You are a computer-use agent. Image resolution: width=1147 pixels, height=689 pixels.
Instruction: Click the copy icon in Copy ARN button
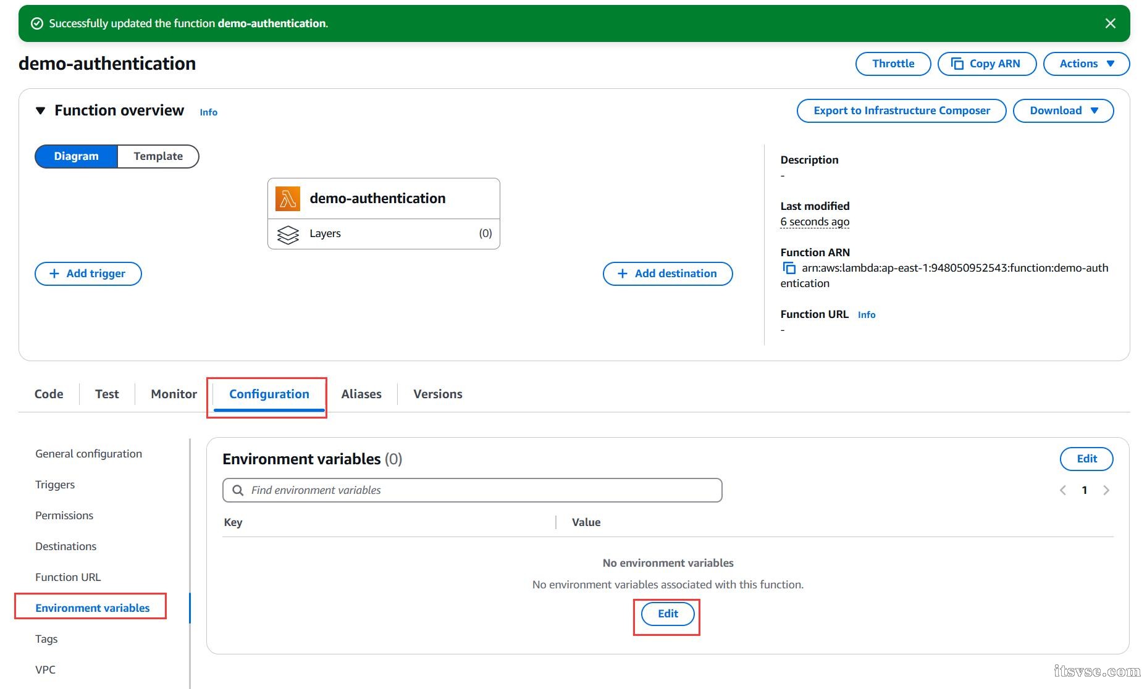pos(957,64)
